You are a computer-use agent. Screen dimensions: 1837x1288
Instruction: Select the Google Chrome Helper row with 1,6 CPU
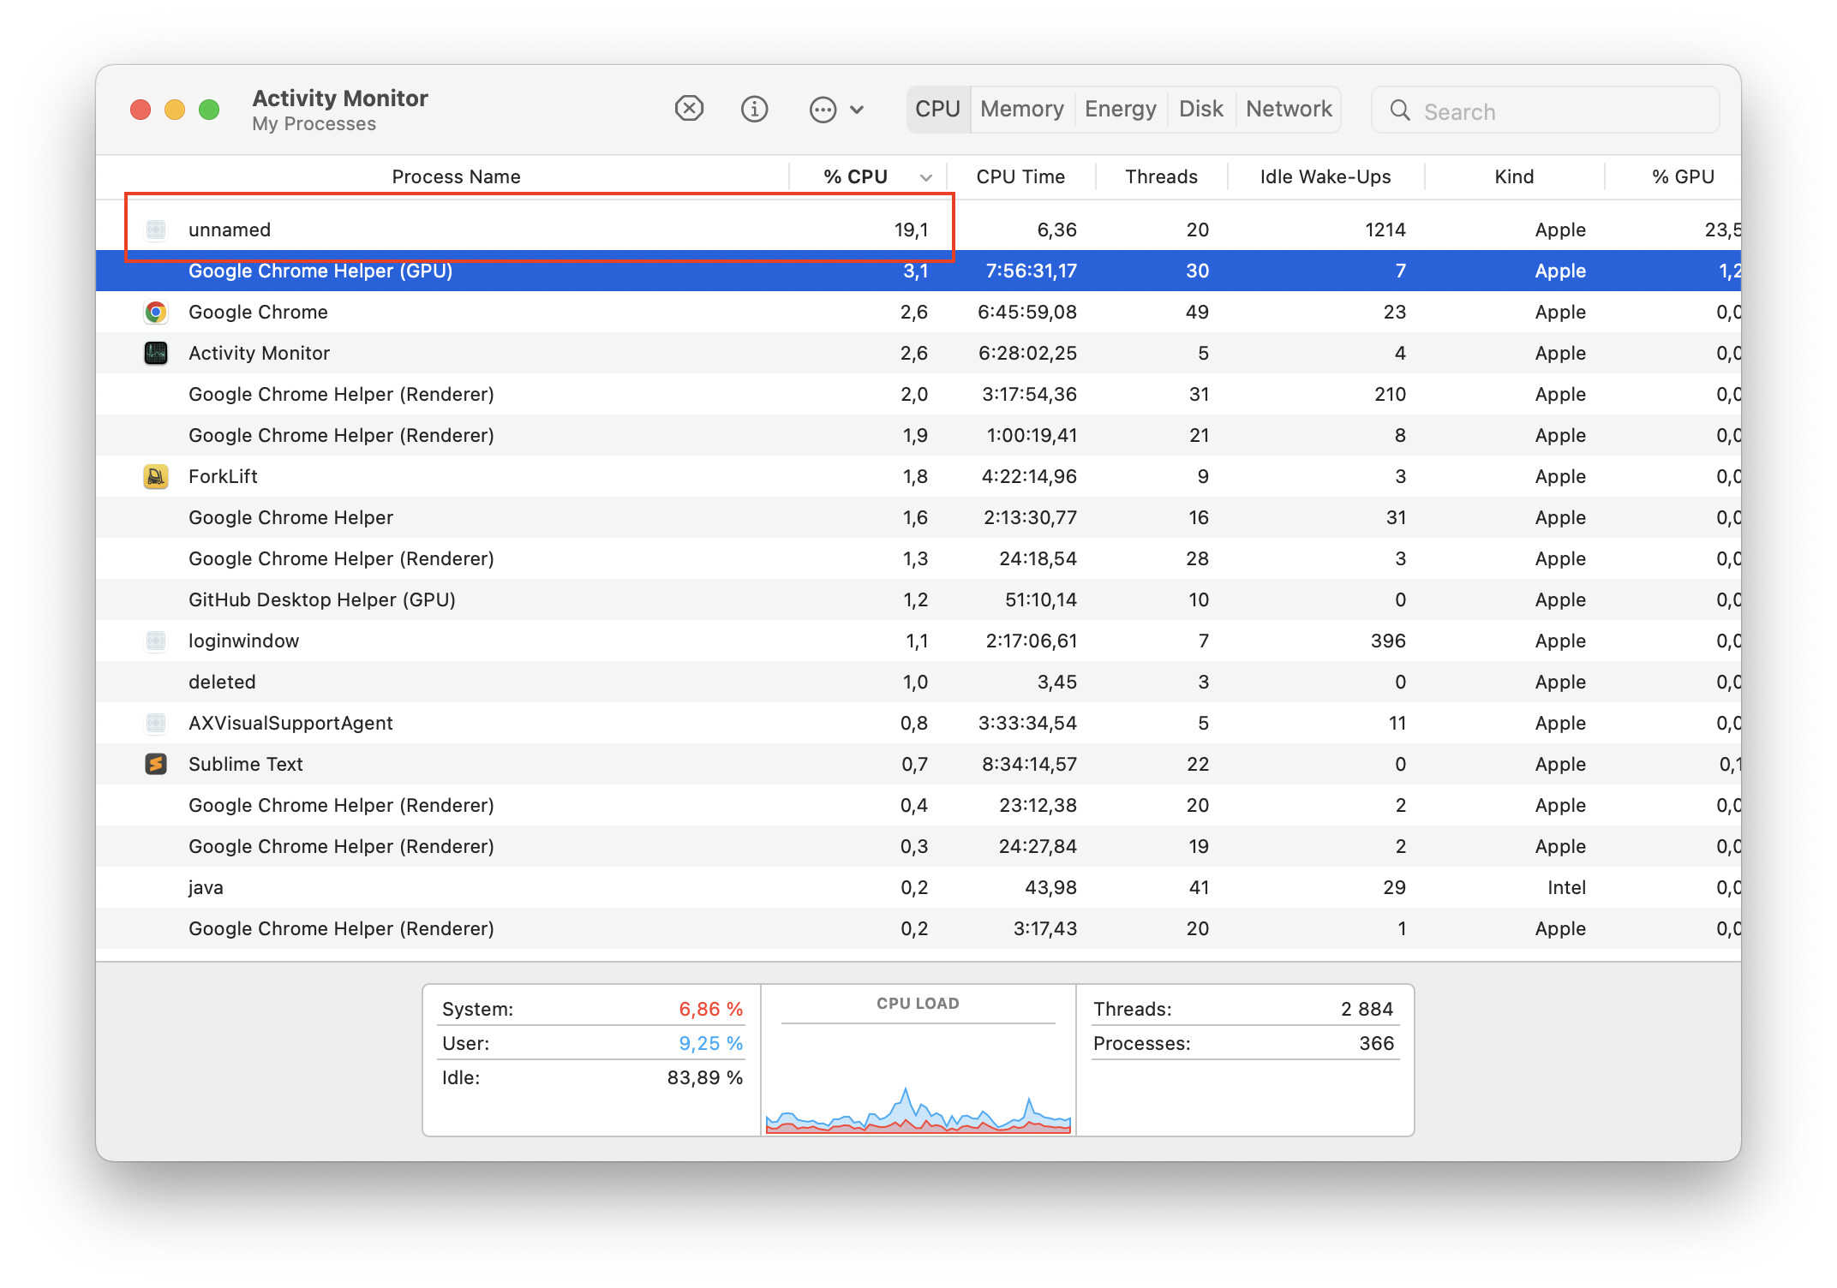coord(918,517)
